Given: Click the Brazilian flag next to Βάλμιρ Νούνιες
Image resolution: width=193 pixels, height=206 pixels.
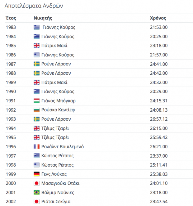Looking at the screenshot, I should [36, 193].
